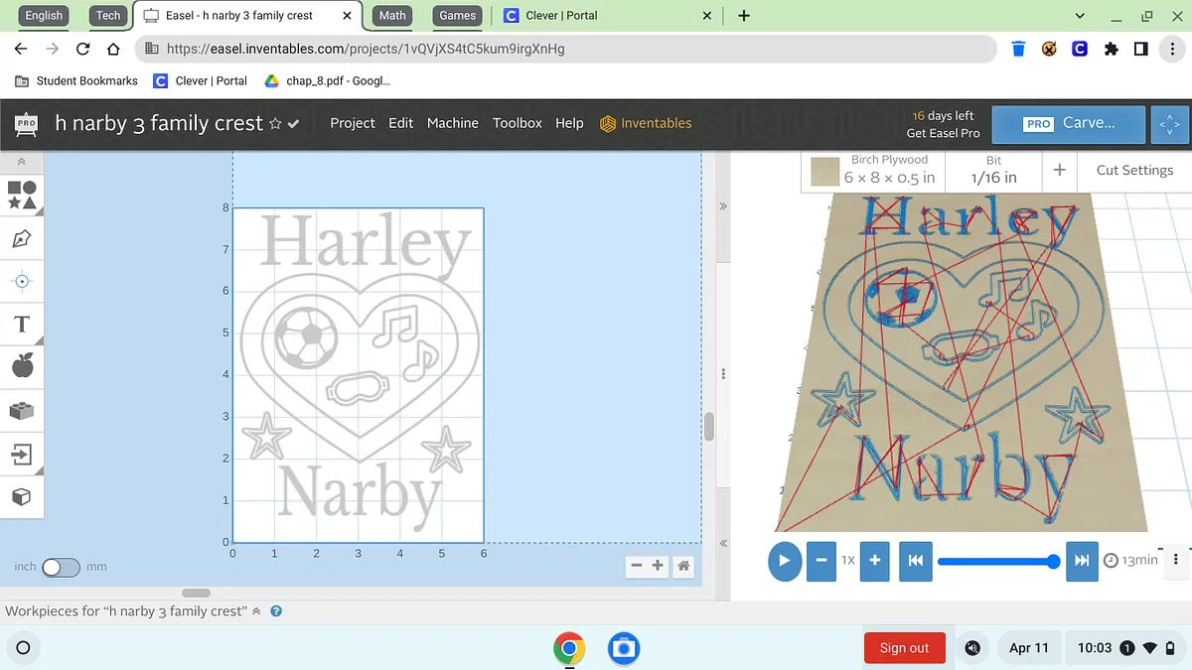
Task: Open the Birch Plywood material dropdown
Action: pyautogui.click(x=872, y=171)
